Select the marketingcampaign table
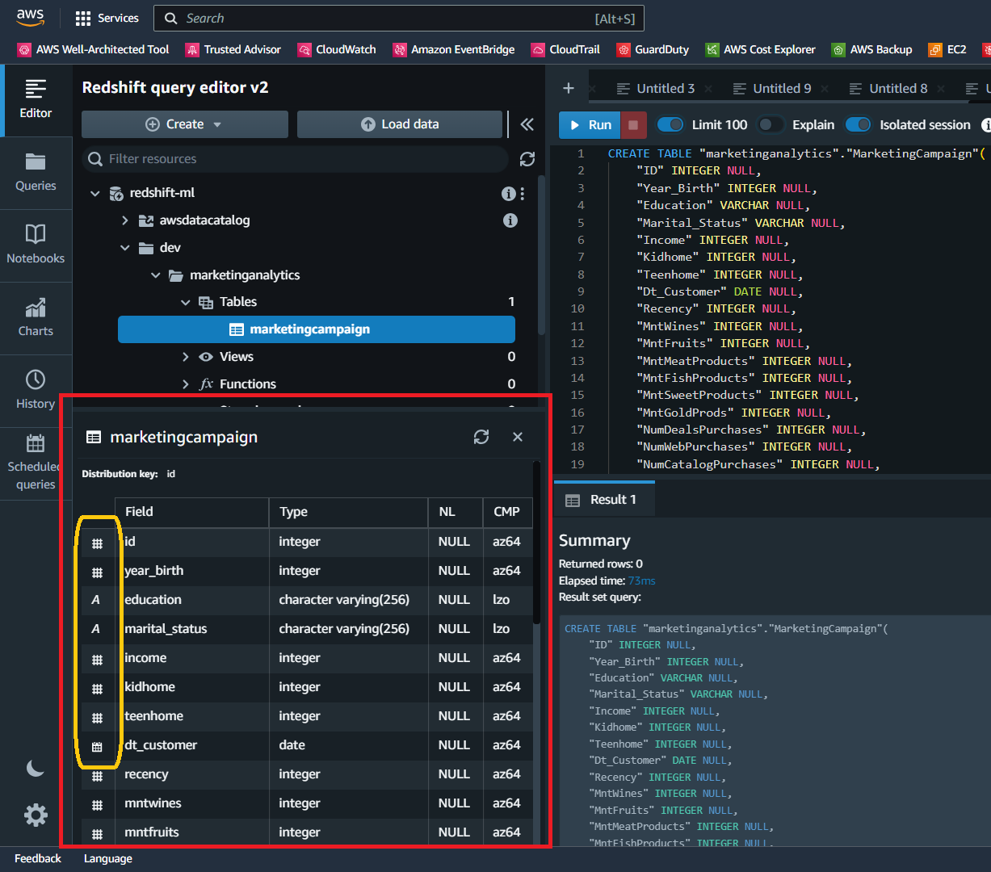991x872 pixels. [x=317, y=329]
